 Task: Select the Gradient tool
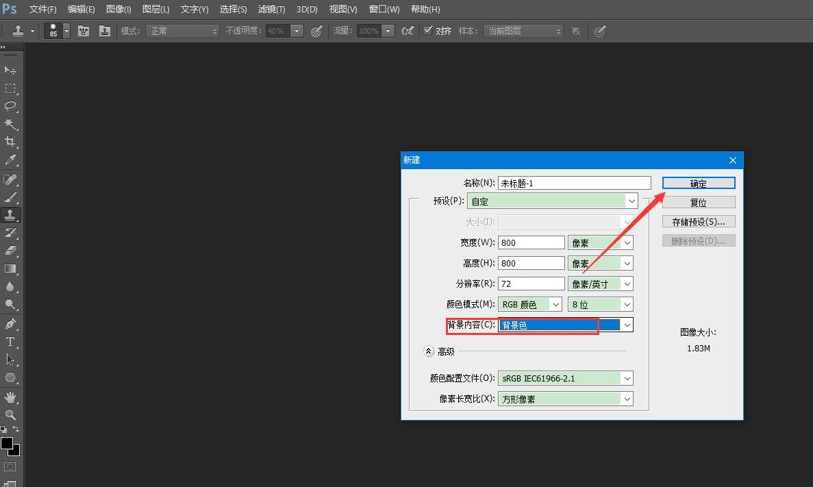pyautogui.click(x=10, y=269)
